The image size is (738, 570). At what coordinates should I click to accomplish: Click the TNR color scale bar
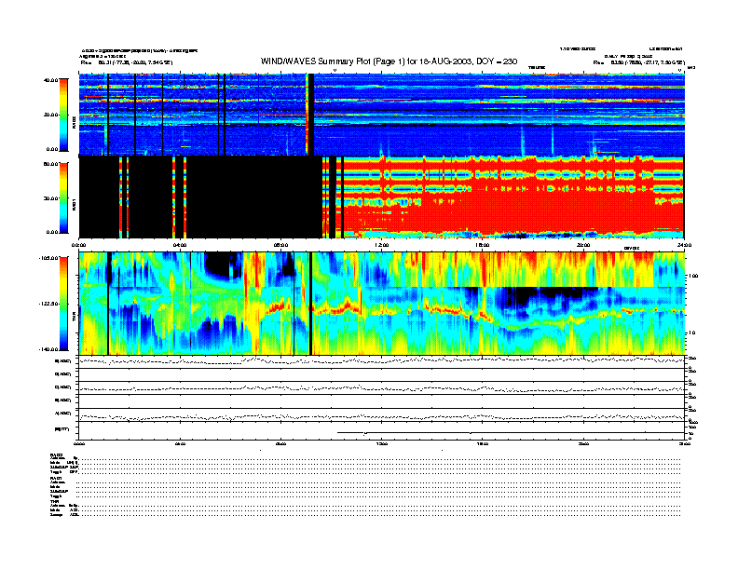[x=63, y=304]
